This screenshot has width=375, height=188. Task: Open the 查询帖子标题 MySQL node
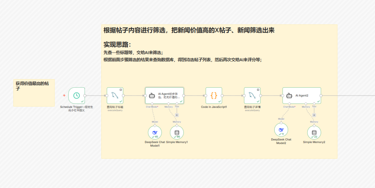pyautogui.click(x=115, y=96)
